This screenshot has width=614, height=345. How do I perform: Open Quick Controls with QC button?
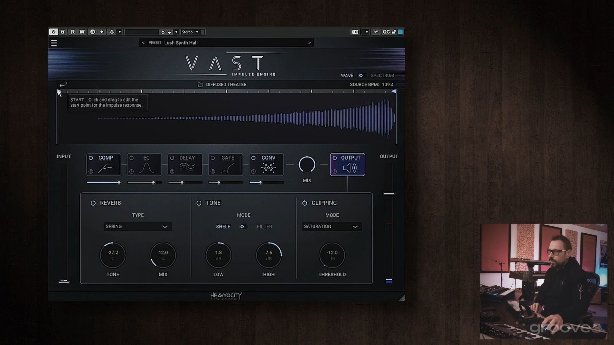coord(386,32)
